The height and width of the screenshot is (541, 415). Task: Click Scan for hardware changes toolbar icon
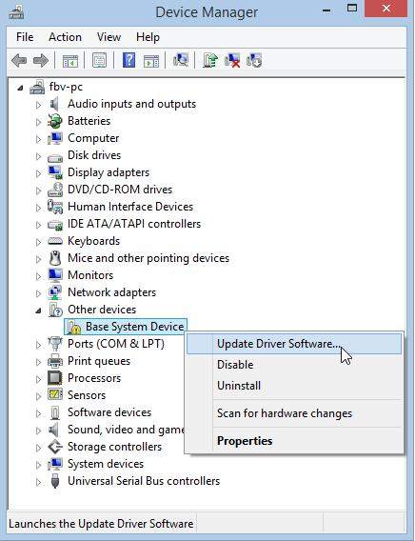click(181, 60)
